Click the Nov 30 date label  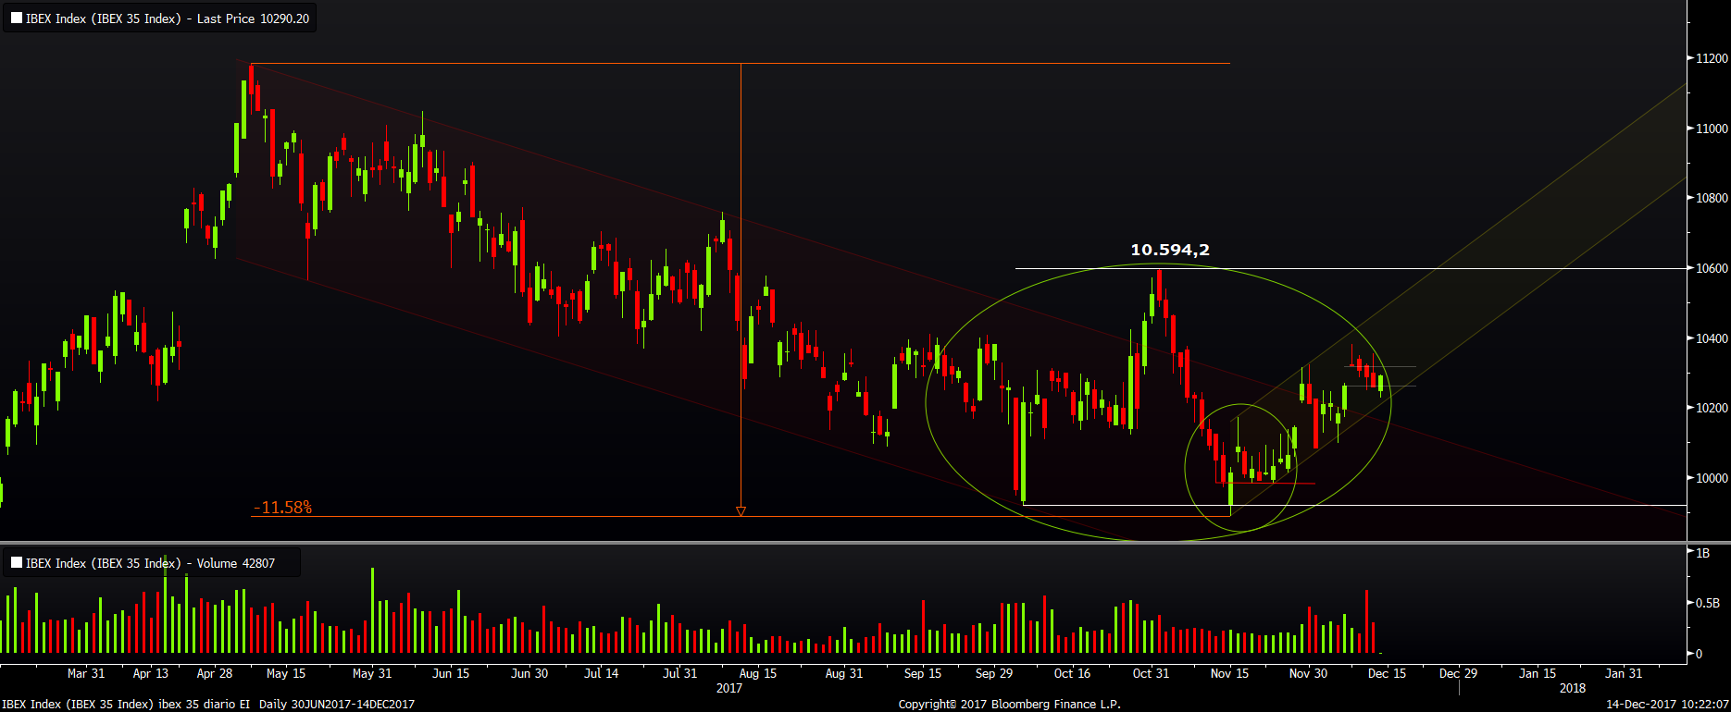point(1309,673)
